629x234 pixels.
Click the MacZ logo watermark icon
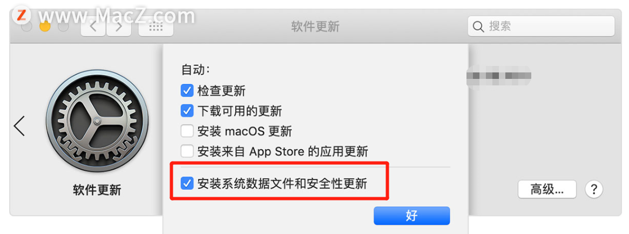[22, 15]
